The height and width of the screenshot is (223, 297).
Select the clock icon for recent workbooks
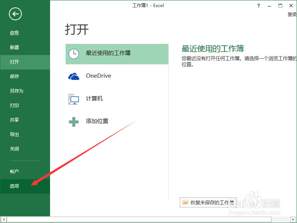[74, 54]
